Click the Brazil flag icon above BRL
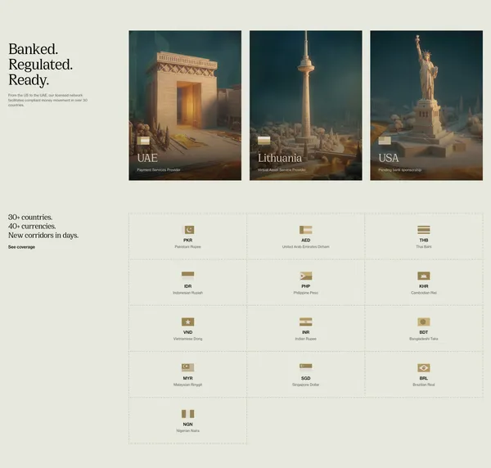This screenshot has height=468, width=491. (x=424, y=368)
